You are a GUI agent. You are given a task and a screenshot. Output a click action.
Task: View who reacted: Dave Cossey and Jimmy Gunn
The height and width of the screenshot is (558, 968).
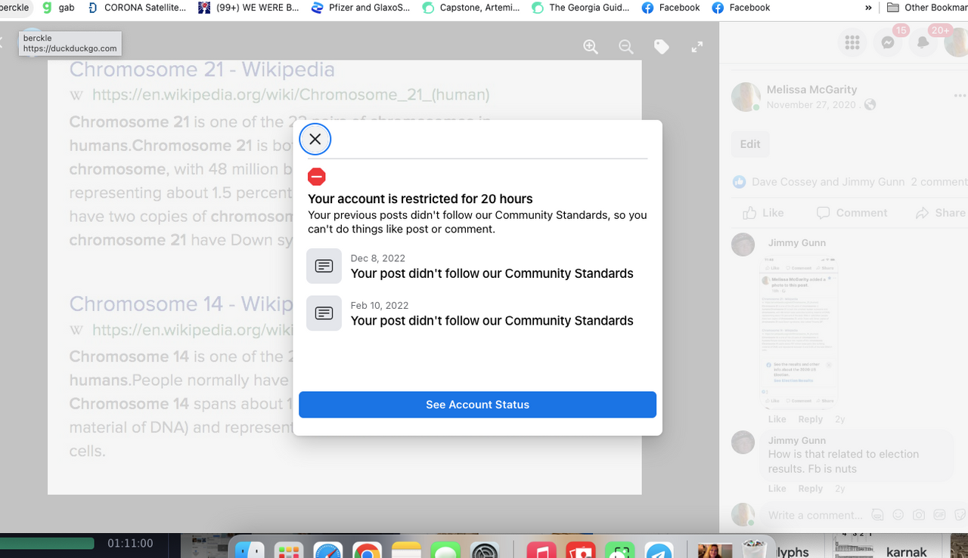click(828, 182)
